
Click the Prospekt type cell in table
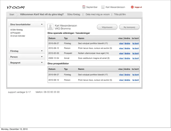pos(68,53)
